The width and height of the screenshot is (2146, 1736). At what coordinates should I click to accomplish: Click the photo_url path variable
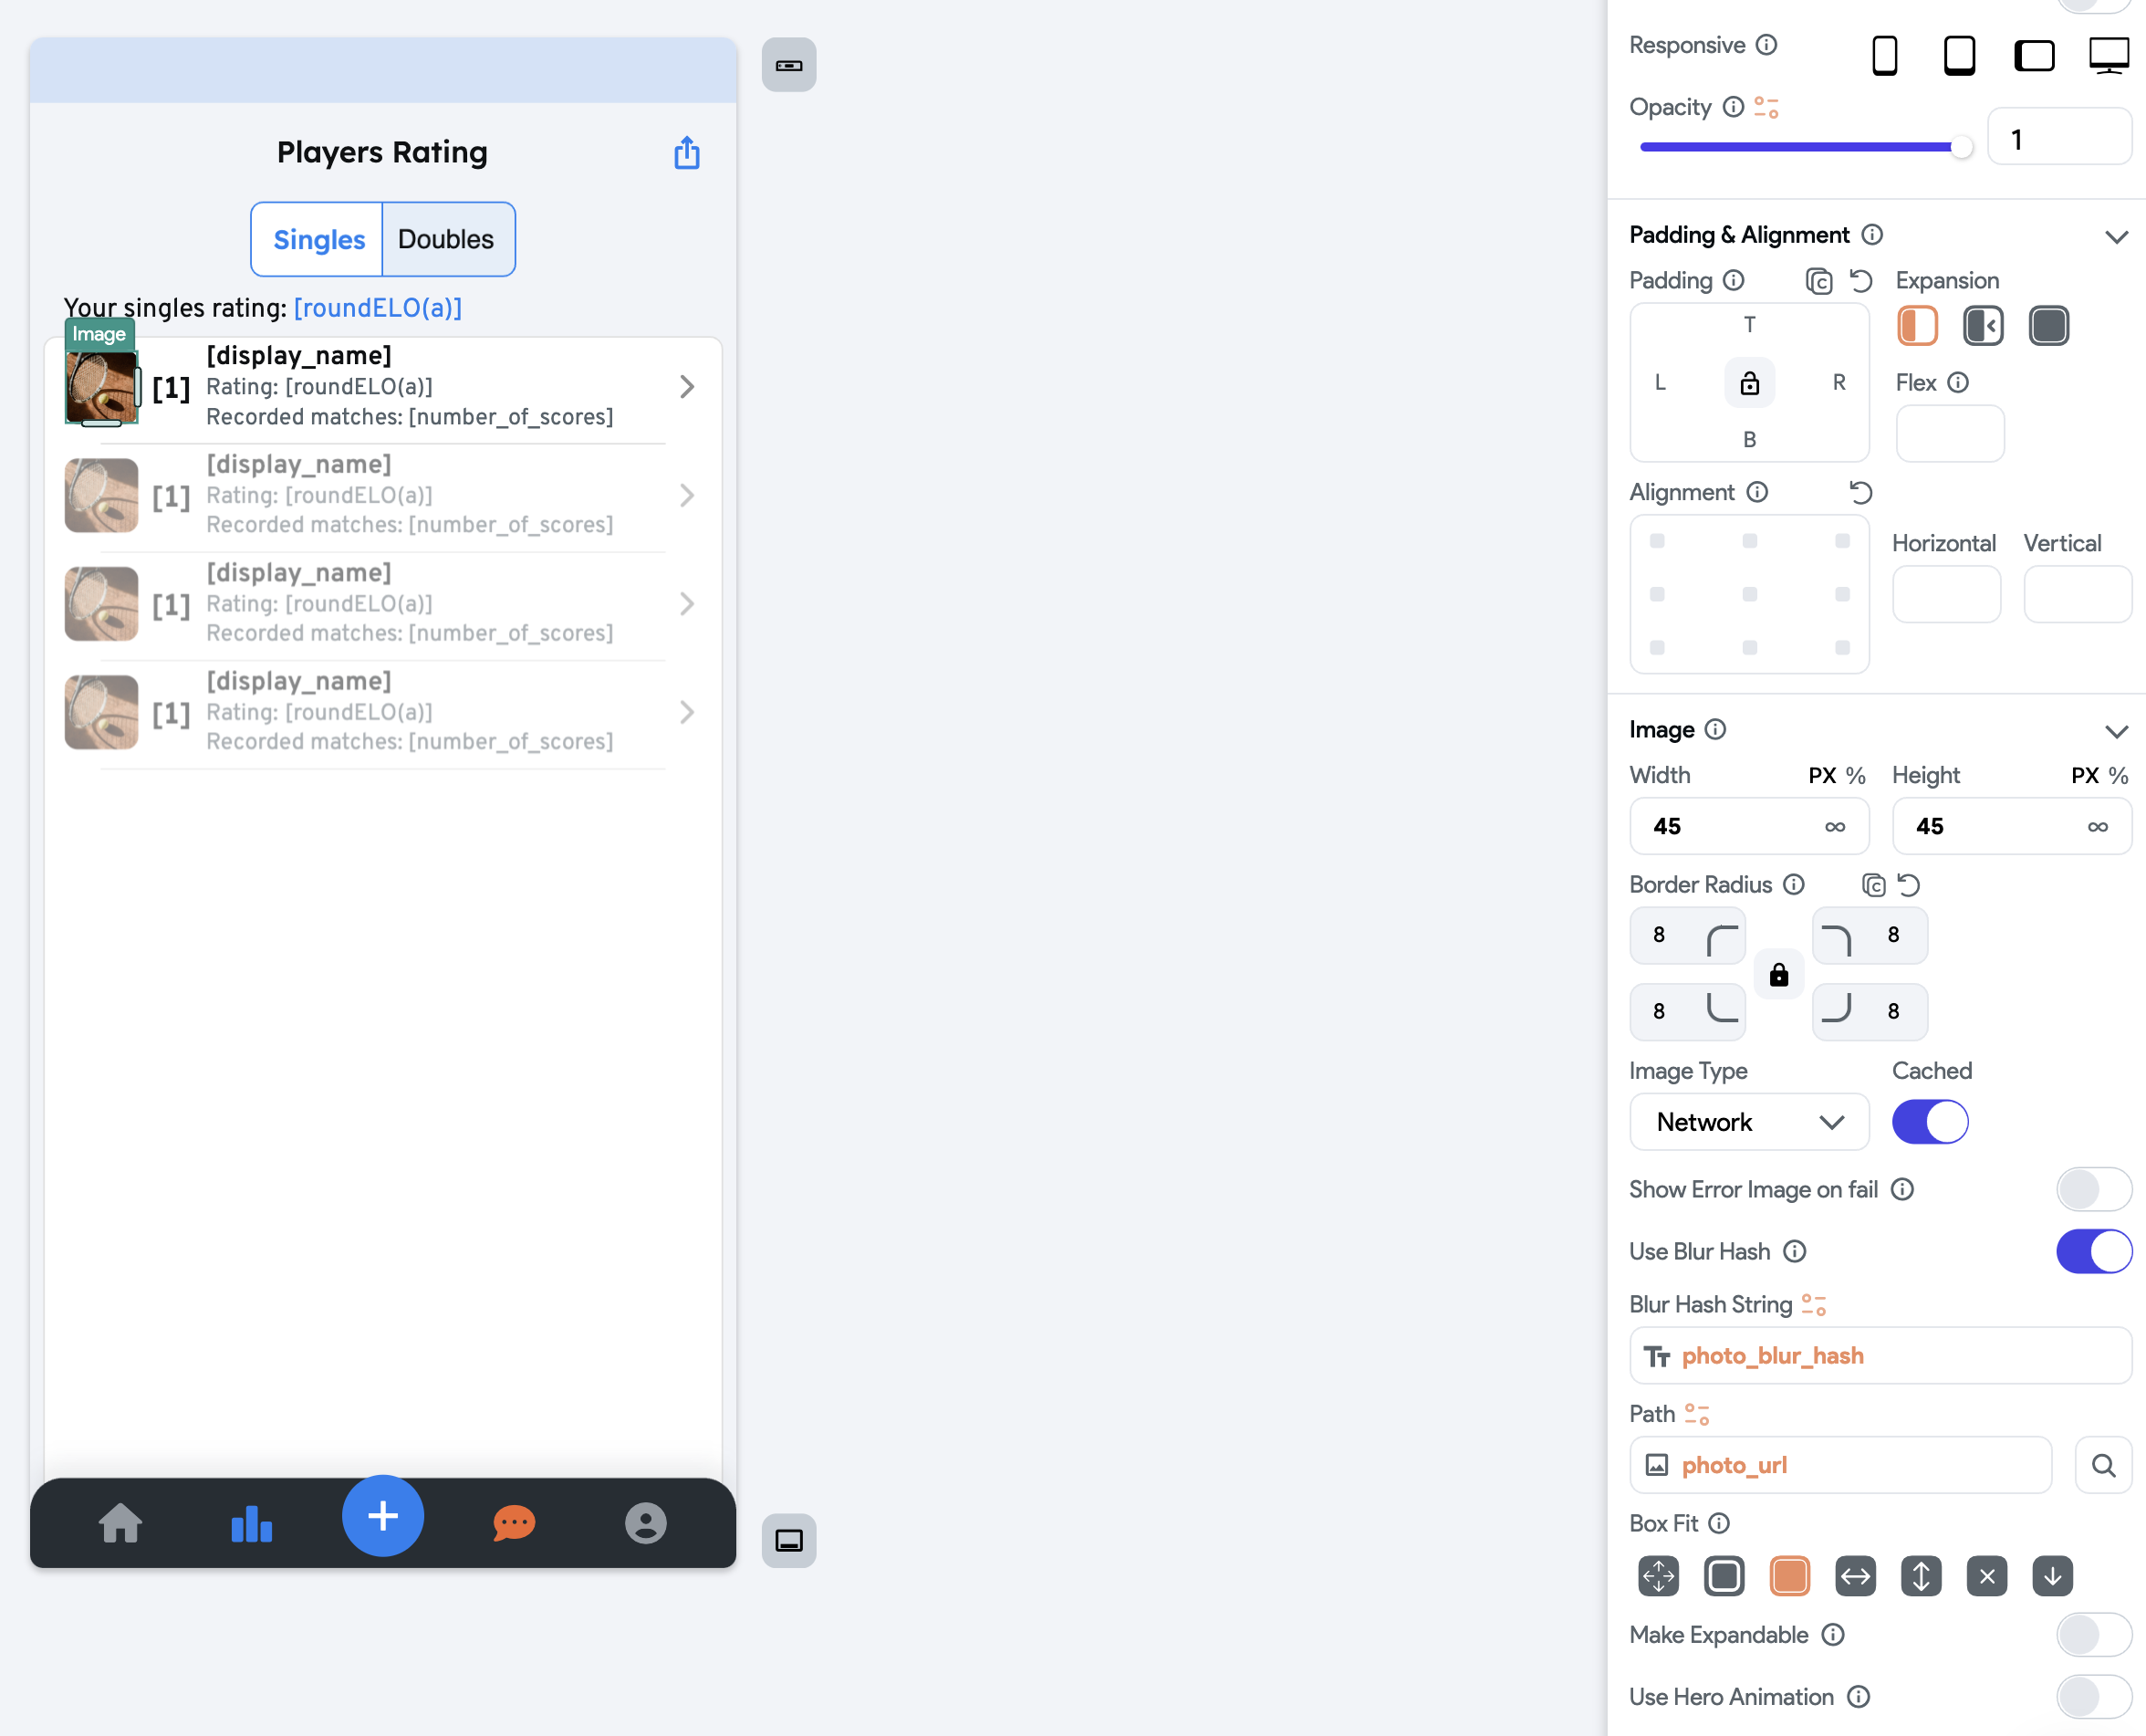1735,1465
